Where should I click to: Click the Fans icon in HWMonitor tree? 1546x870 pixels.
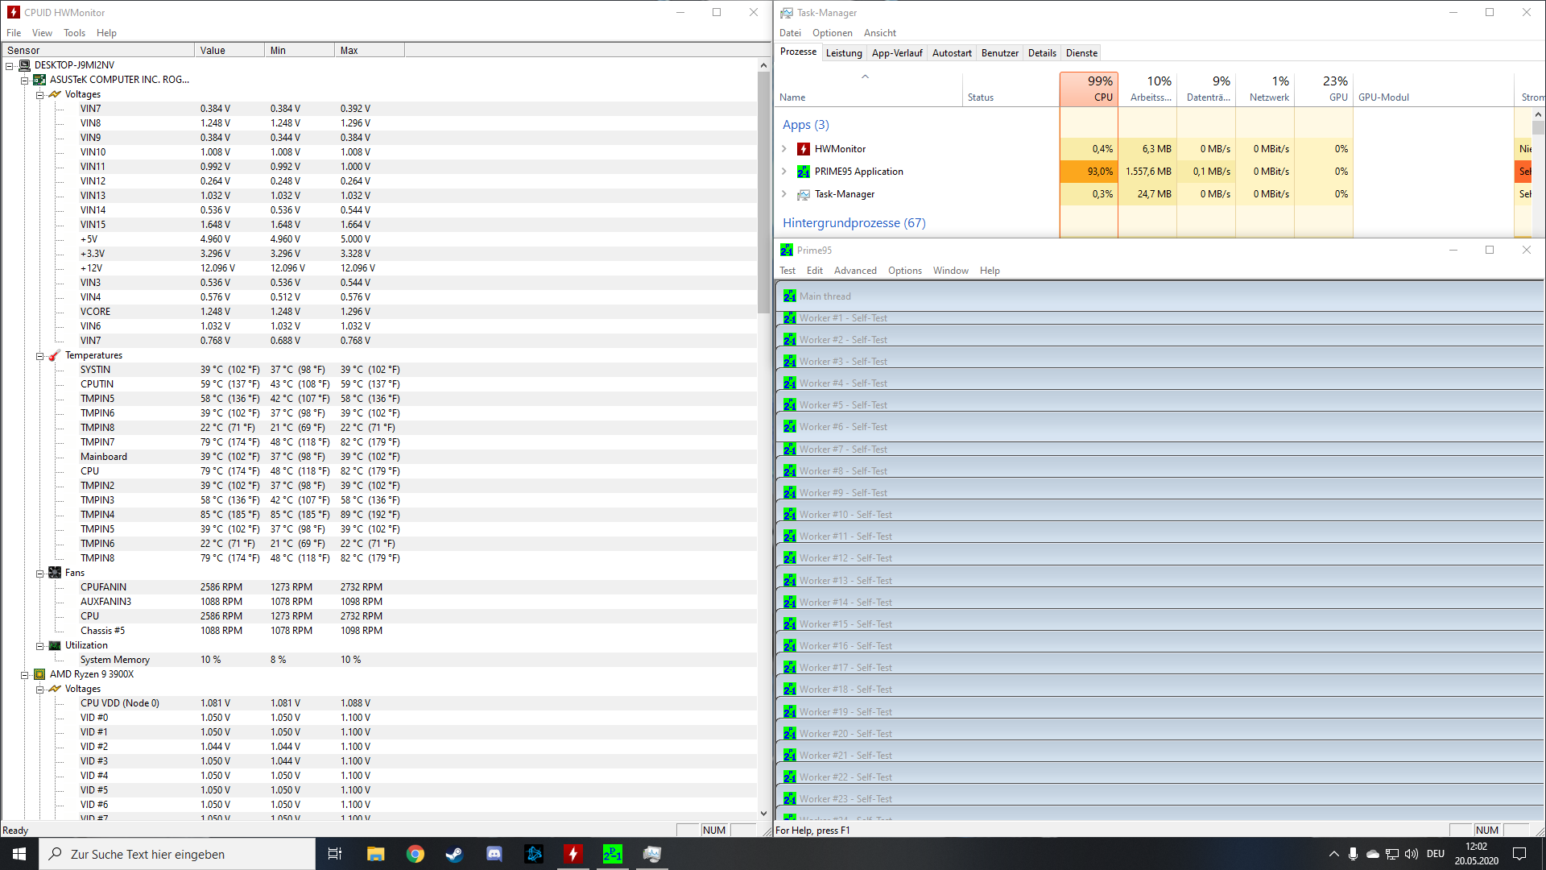[54, 573]
